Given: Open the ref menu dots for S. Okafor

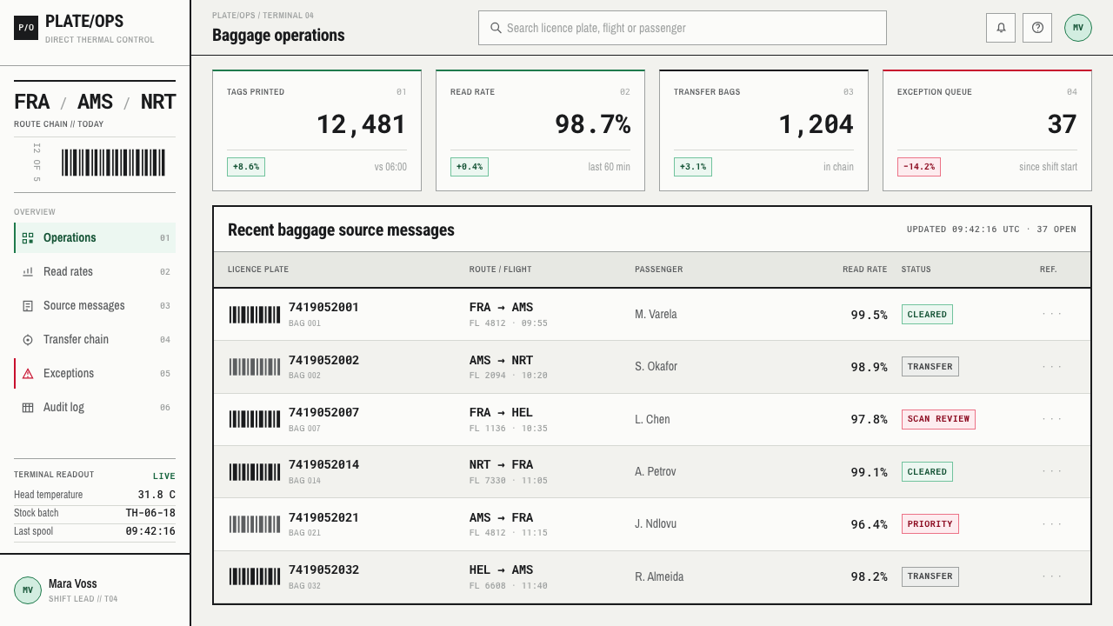Looking at the screenshot, I should pyautogui.click(x=1052, y=367).
